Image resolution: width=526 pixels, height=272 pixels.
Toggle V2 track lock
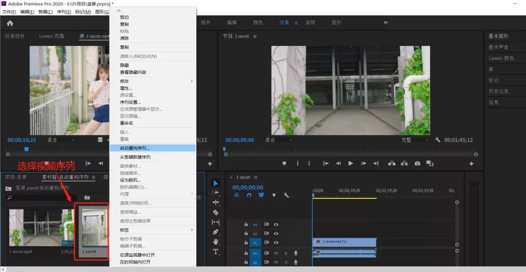(246, 233)
